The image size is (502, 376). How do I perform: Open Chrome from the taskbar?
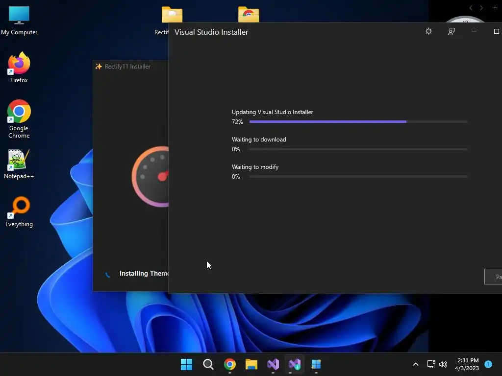coord(230,364)
